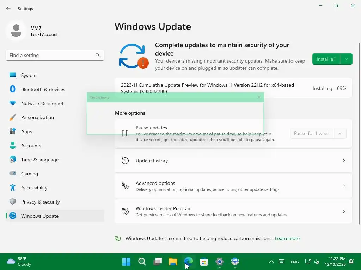Click the settings page vertical scrollbar
Image resolution: width=361 pixels, height=270 pixels.
coord(359,133)
